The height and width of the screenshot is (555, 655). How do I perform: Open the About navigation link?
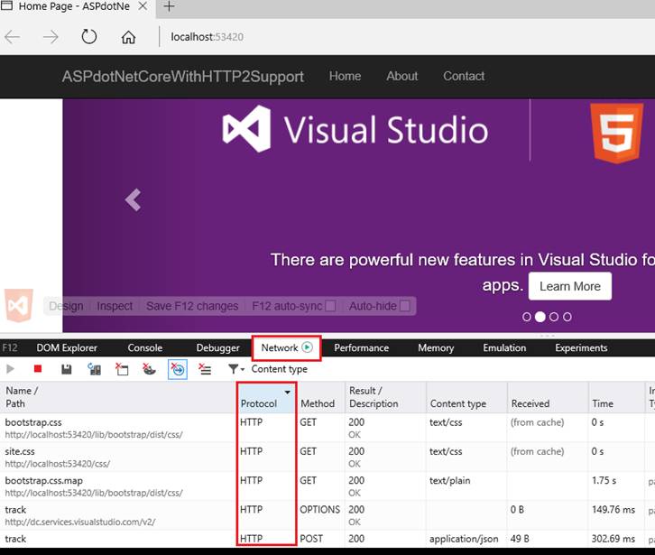pos(401,76)
